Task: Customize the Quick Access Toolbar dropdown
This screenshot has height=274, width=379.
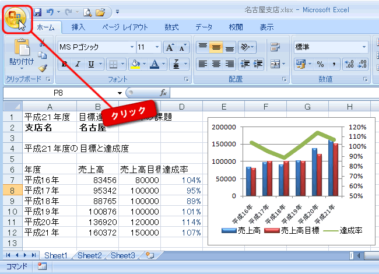Action: [117, 12]
